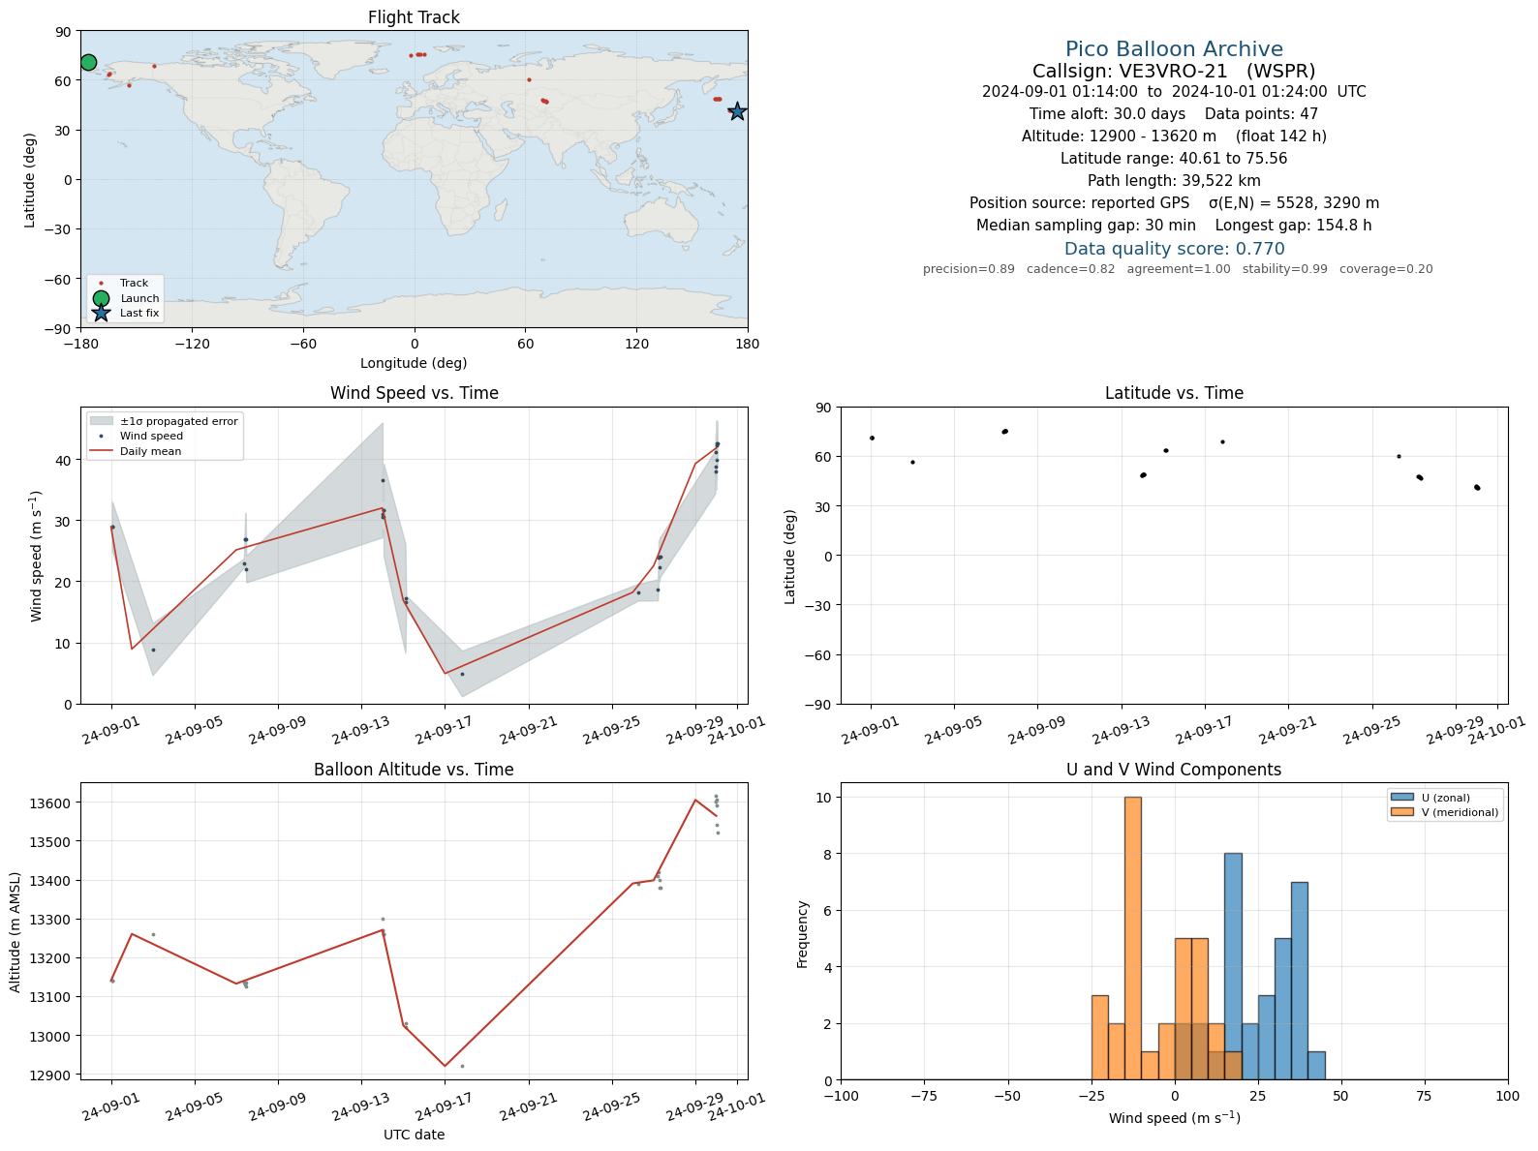Click the 2024-09-01 to 2024-10-01 UTC date range

point(1174,92)
